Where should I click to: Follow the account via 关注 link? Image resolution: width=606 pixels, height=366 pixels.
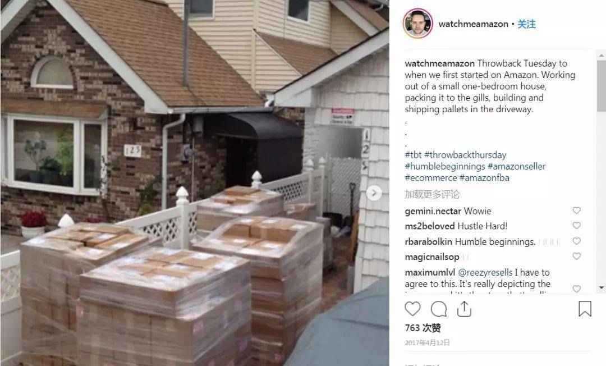pos(526,24)
